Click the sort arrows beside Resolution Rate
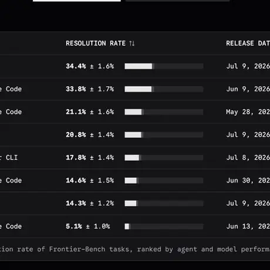Screen dimensions: 270x270 (x=132, y=43)
